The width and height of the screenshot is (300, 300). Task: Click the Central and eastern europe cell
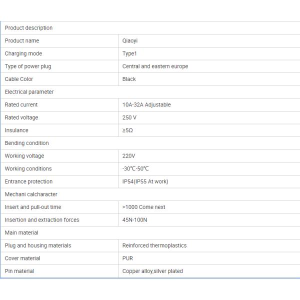pyautogui.click(x=155, y=66)
